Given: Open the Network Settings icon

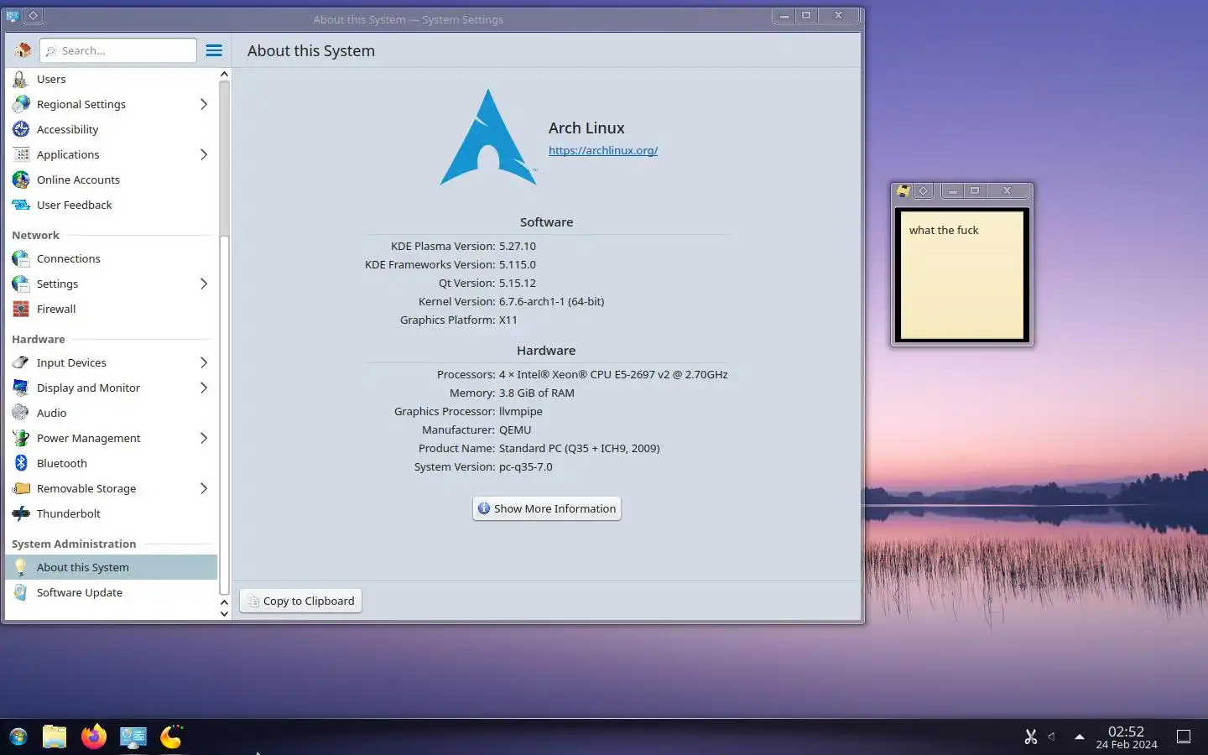Looking at the screenshot, I should click(x=21, y=284).
